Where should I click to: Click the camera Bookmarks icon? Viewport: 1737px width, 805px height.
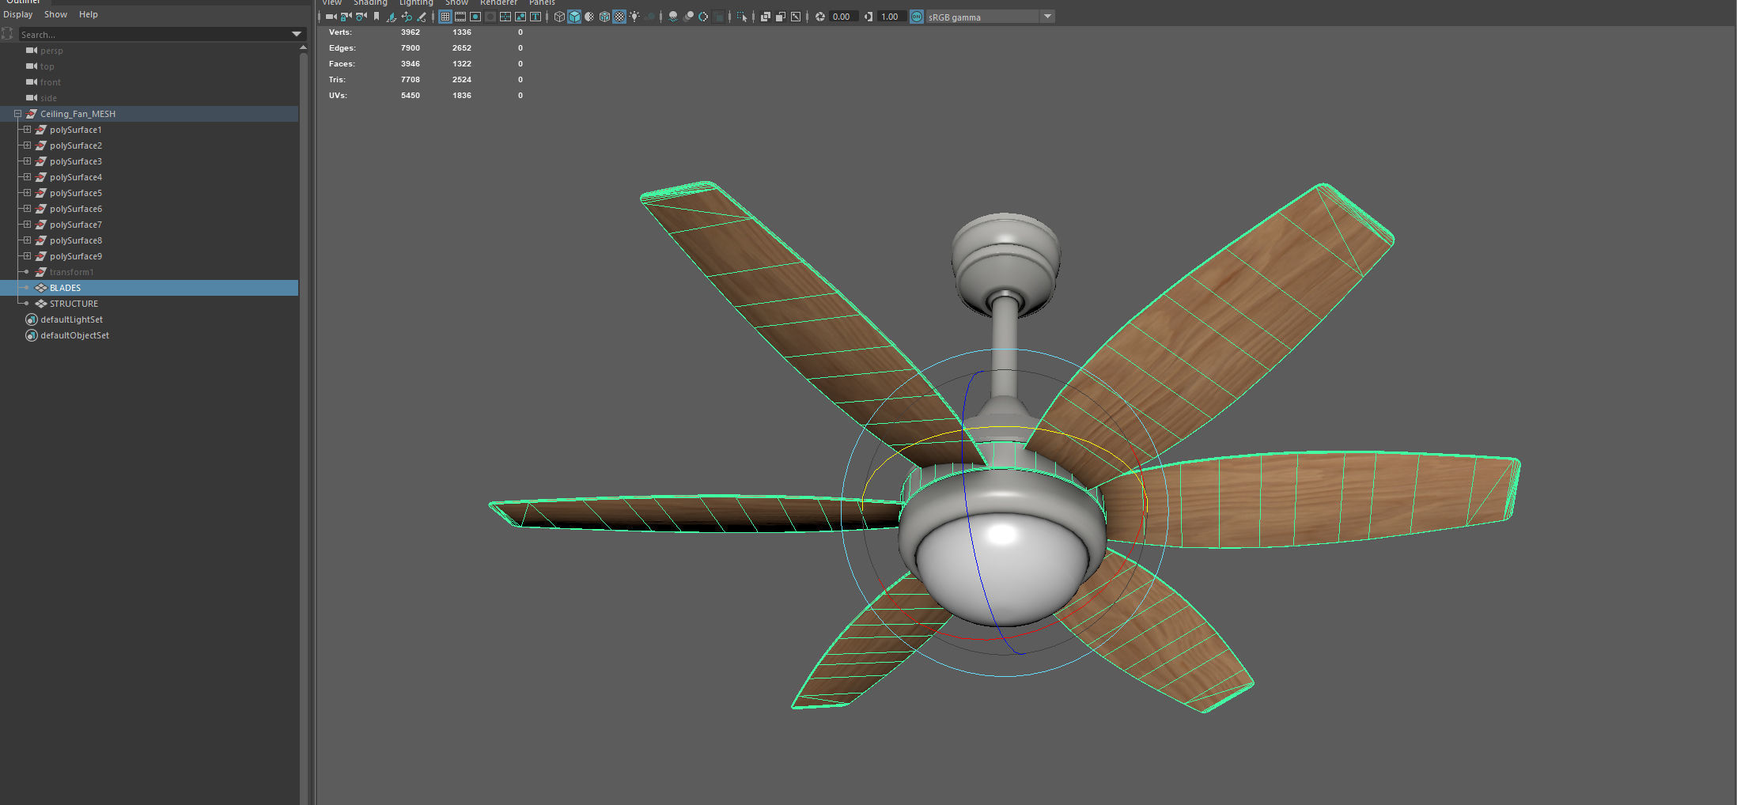pyautogui.click(x=377, y=17)
